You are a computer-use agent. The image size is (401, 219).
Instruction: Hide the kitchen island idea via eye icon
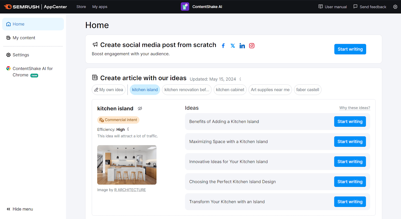(140, 108)
